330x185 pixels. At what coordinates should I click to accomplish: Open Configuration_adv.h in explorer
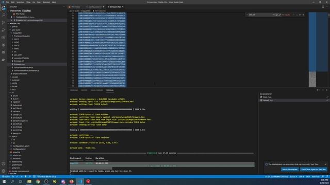(21, 146)
